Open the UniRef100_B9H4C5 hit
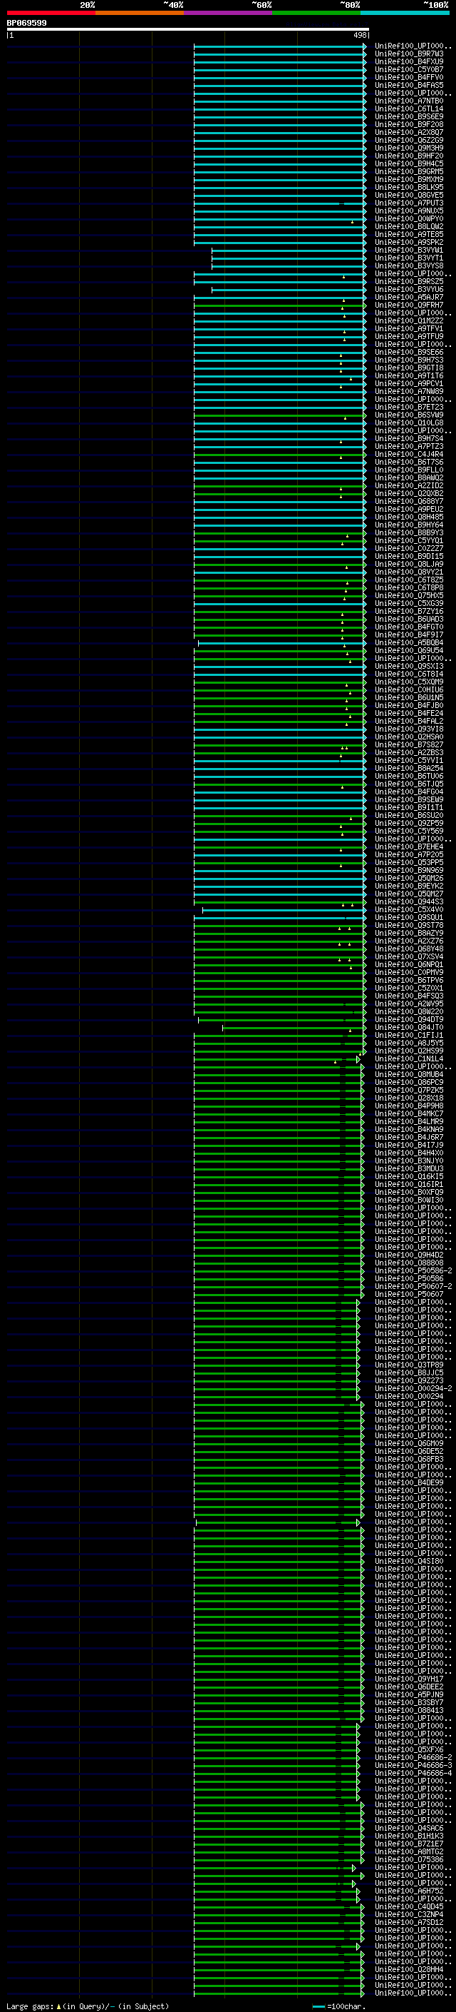 pos(409,163)
